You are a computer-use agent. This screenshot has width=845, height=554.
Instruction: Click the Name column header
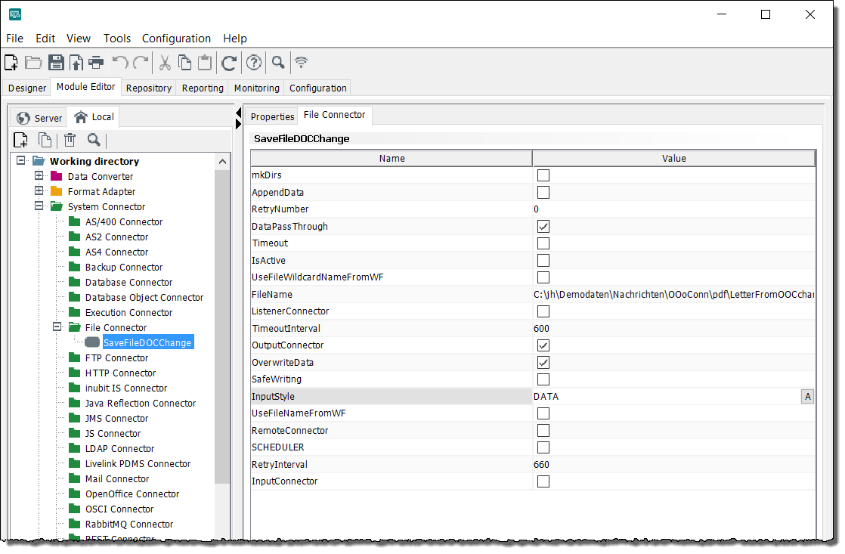[x=392, y=159]
